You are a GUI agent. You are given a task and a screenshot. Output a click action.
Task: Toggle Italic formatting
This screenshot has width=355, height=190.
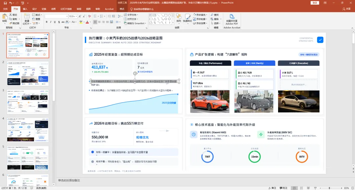pos(51,22)
